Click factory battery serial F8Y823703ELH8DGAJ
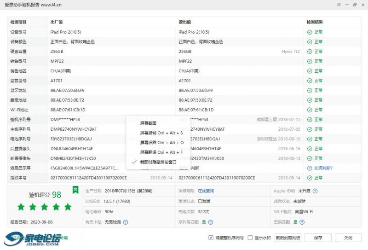368x250 pixels. [x=71, y=139]
